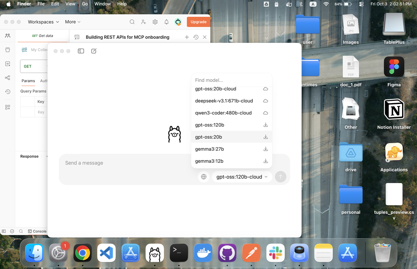
Task: Select deepseek-v3.1:671b-cloud model
Action: [x=224, y=101]
